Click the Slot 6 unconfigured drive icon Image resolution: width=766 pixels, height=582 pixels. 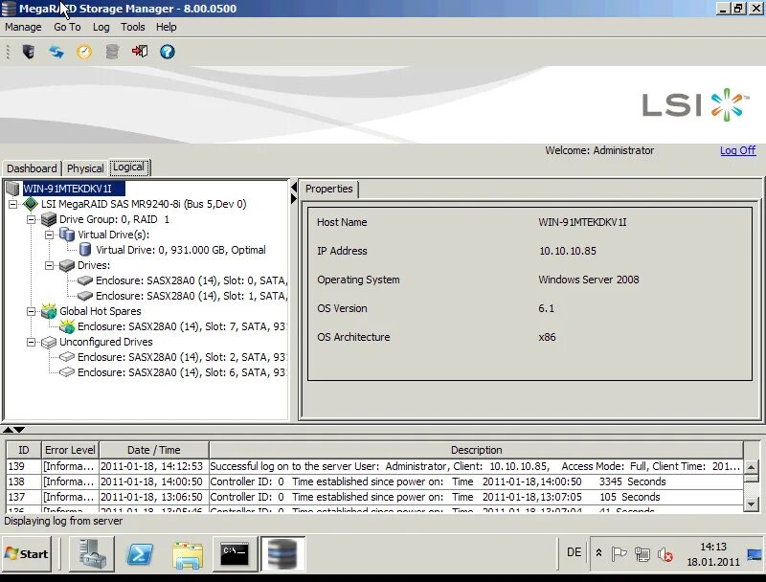67,372
